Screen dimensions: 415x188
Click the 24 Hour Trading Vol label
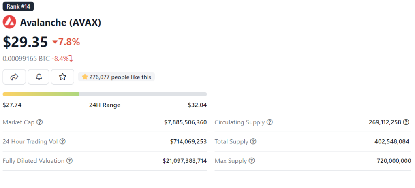pos(30,141)
